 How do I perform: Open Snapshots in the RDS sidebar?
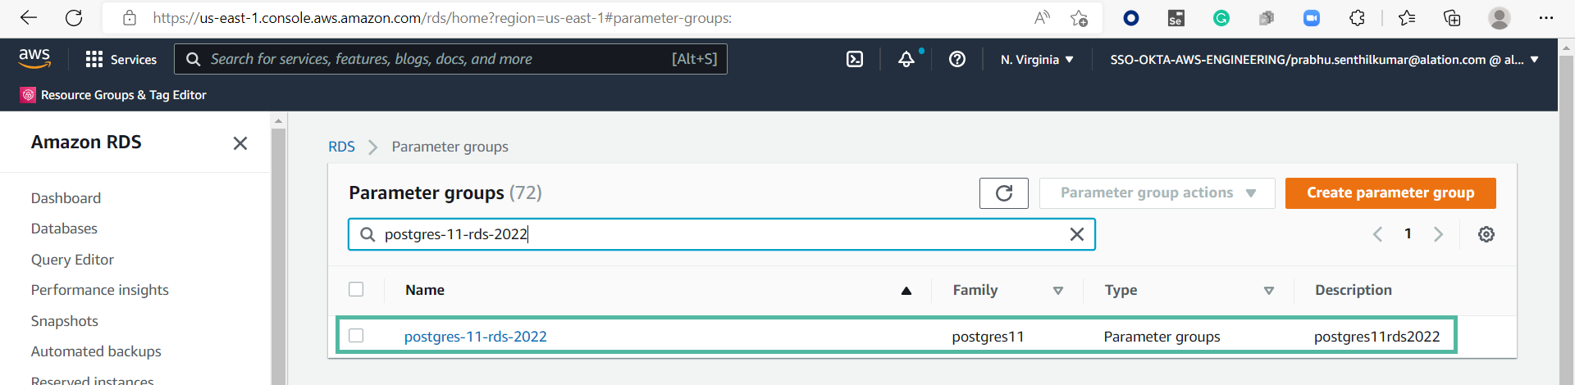65,321
